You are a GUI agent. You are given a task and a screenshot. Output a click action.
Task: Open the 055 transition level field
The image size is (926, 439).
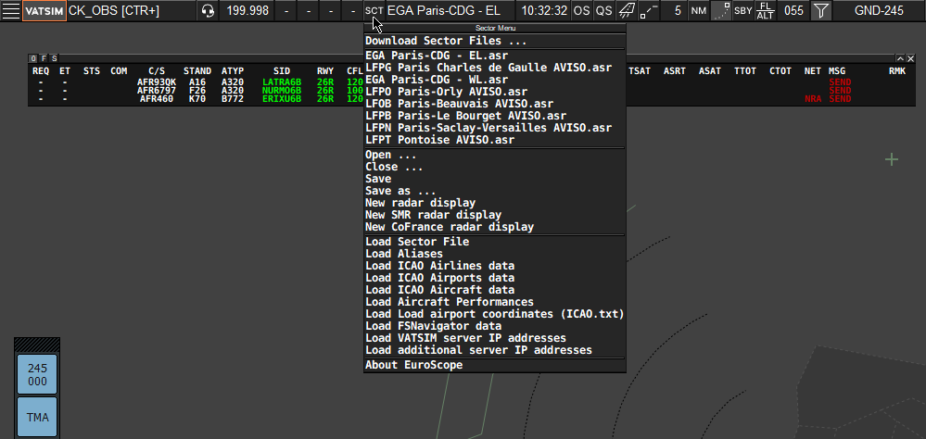click(x=793, y=10)
